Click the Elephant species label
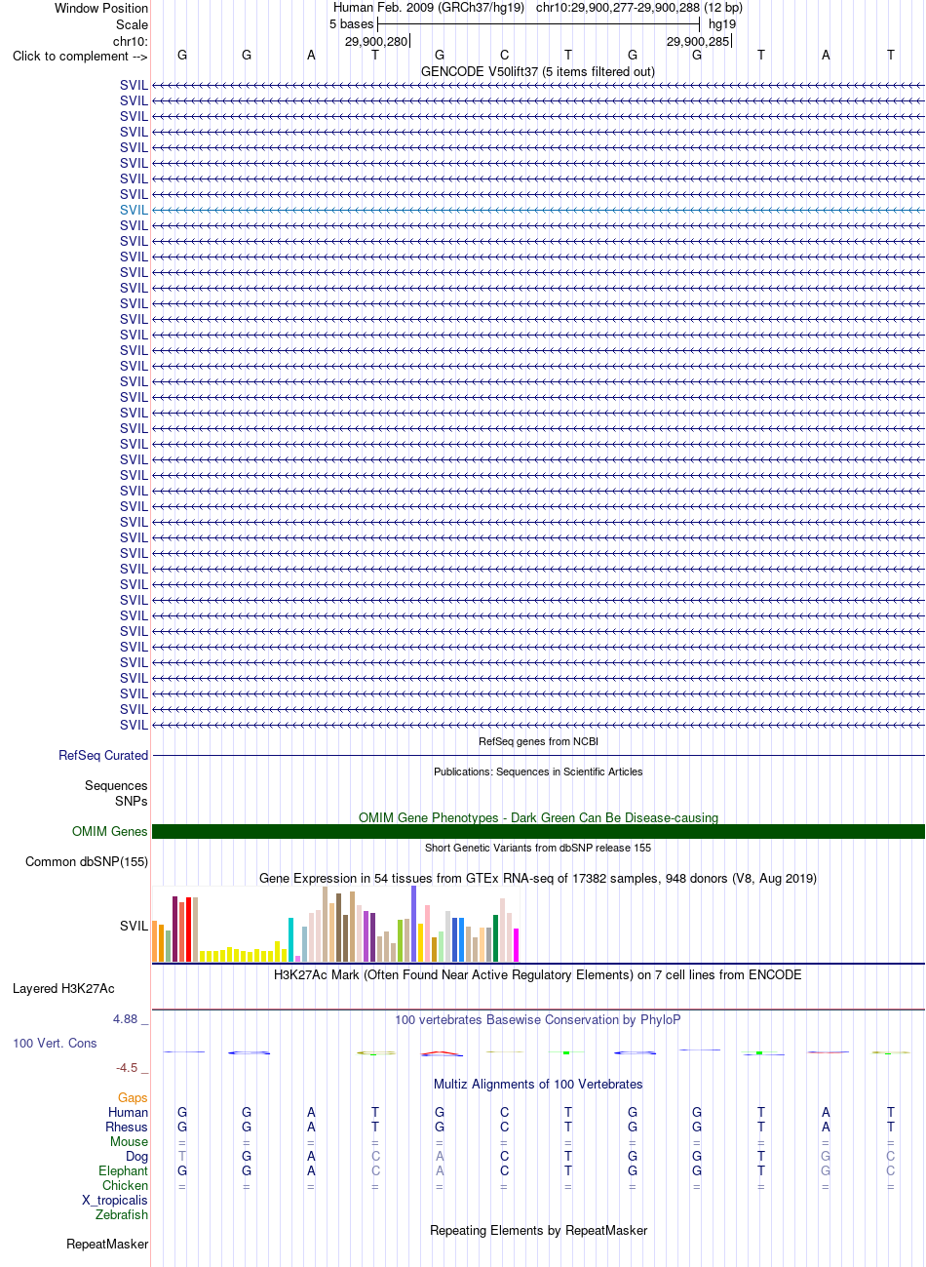Screen dimensions: 926x1267 click(x=123, y=1170)
